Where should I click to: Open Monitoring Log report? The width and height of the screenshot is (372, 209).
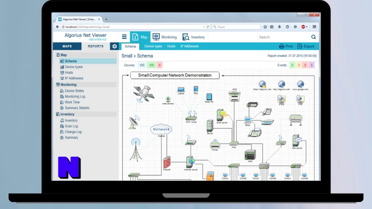73,97
